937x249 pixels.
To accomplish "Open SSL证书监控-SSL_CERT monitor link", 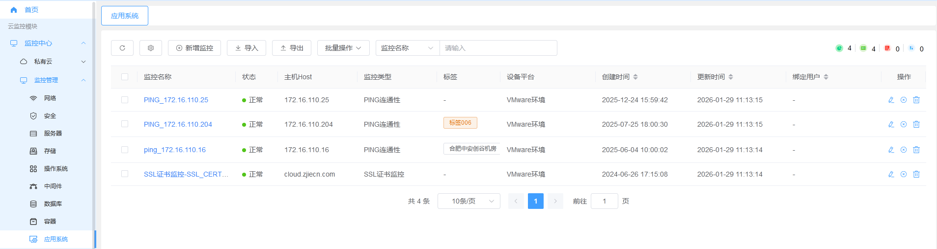I will point(186,174).
